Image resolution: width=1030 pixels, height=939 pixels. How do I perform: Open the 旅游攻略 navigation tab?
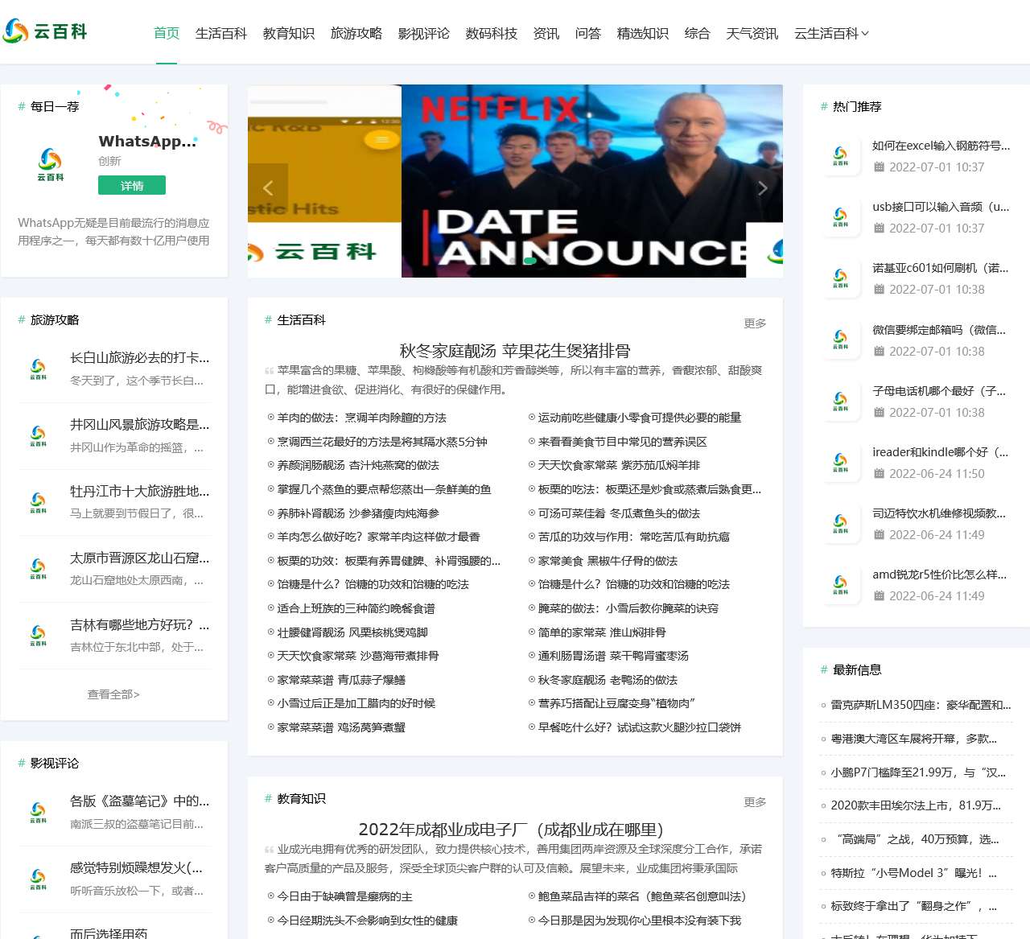click(x=356, y=34)
